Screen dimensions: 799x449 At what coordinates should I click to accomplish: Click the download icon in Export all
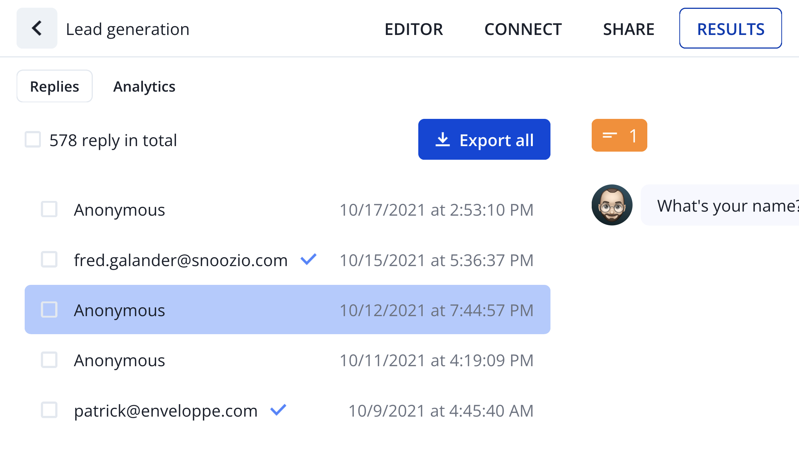[x=443, y=140]
